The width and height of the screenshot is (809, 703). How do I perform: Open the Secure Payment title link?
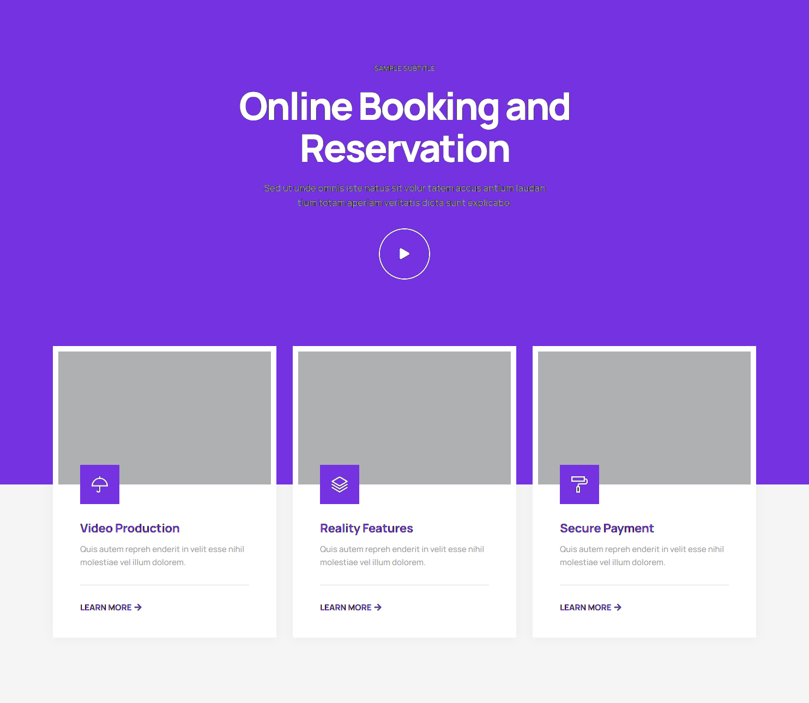coord(607,528)
